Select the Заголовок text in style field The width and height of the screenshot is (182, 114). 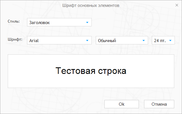tap(39, 23)
